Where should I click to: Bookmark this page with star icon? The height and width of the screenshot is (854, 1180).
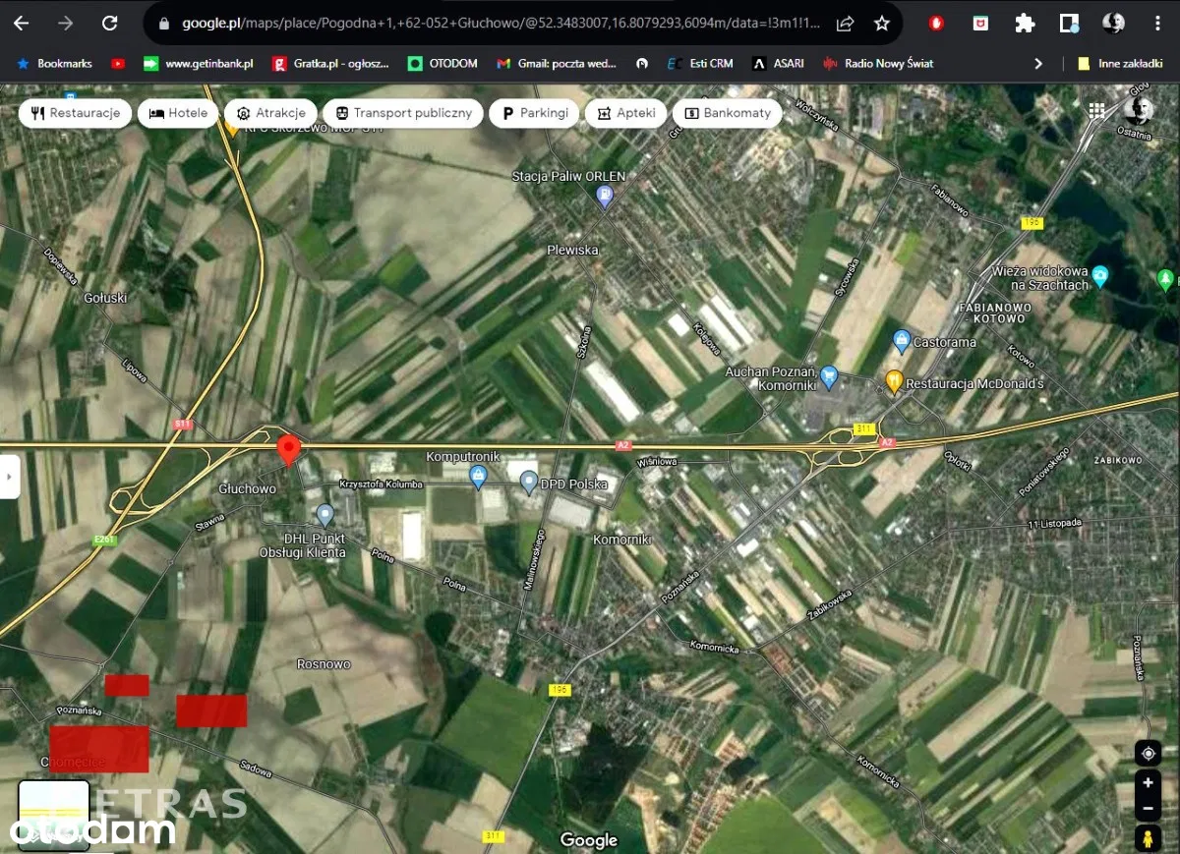[x=882, y=24]
